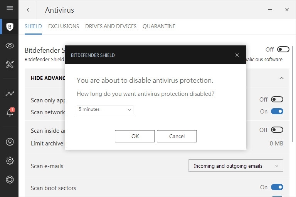Screen dimensions: 296x197
Task: Open the Utilities tools icon
Action: point(10,64)
